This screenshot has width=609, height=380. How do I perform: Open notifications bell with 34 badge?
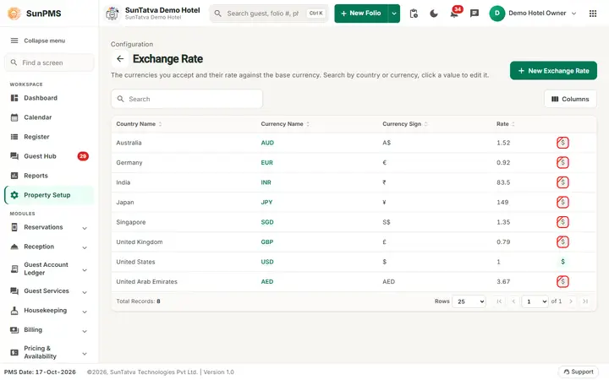coord(454,14)
